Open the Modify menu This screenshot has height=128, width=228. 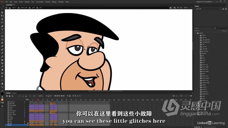[27, 2]
